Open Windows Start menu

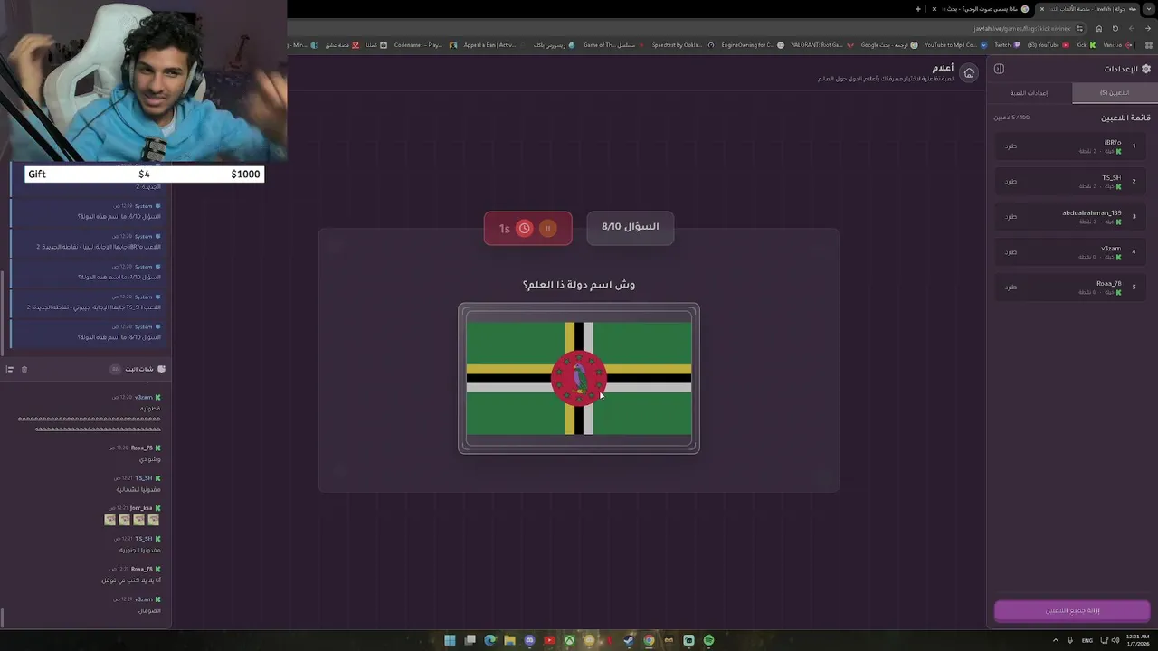coord(450,640)
